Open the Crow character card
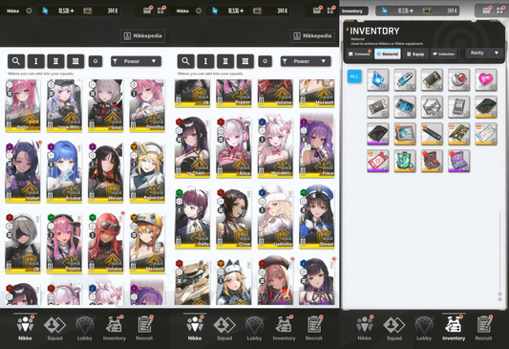Viewport: 509px width, 349px height. 234,218
